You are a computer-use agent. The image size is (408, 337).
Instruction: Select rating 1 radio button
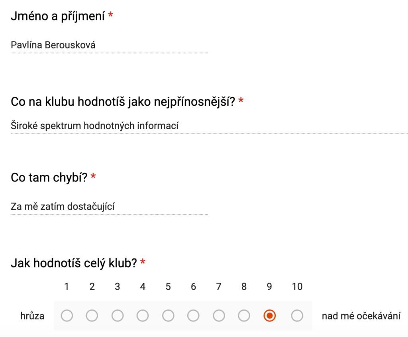(x=67, y=315)
